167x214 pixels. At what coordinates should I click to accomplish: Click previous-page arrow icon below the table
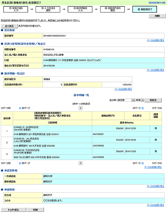(20, 163)
